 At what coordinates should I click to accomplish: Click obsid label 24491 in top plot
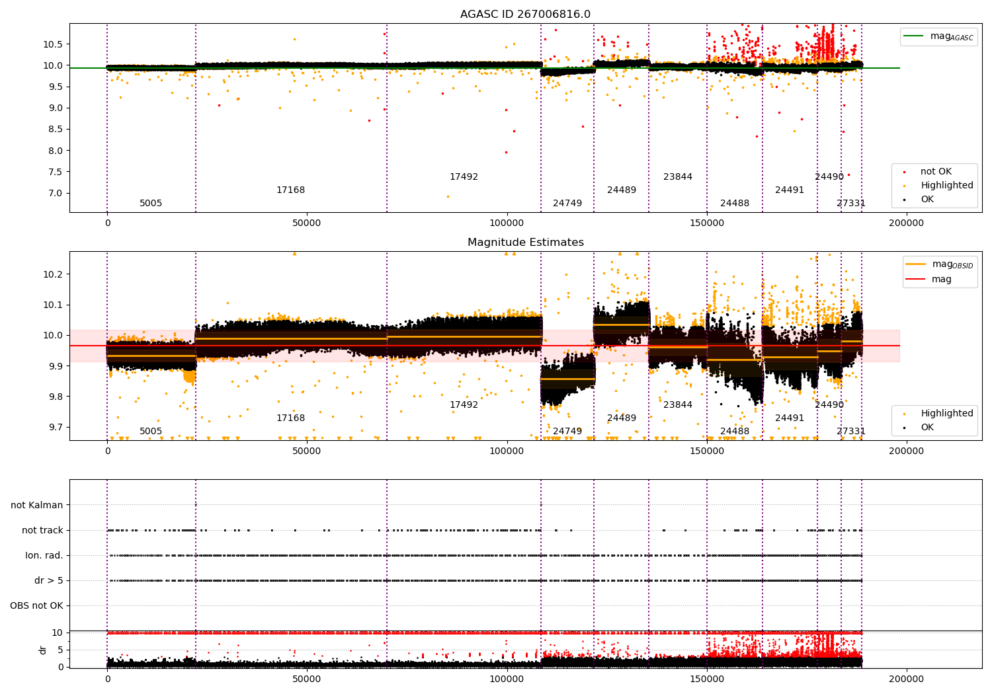790,190
